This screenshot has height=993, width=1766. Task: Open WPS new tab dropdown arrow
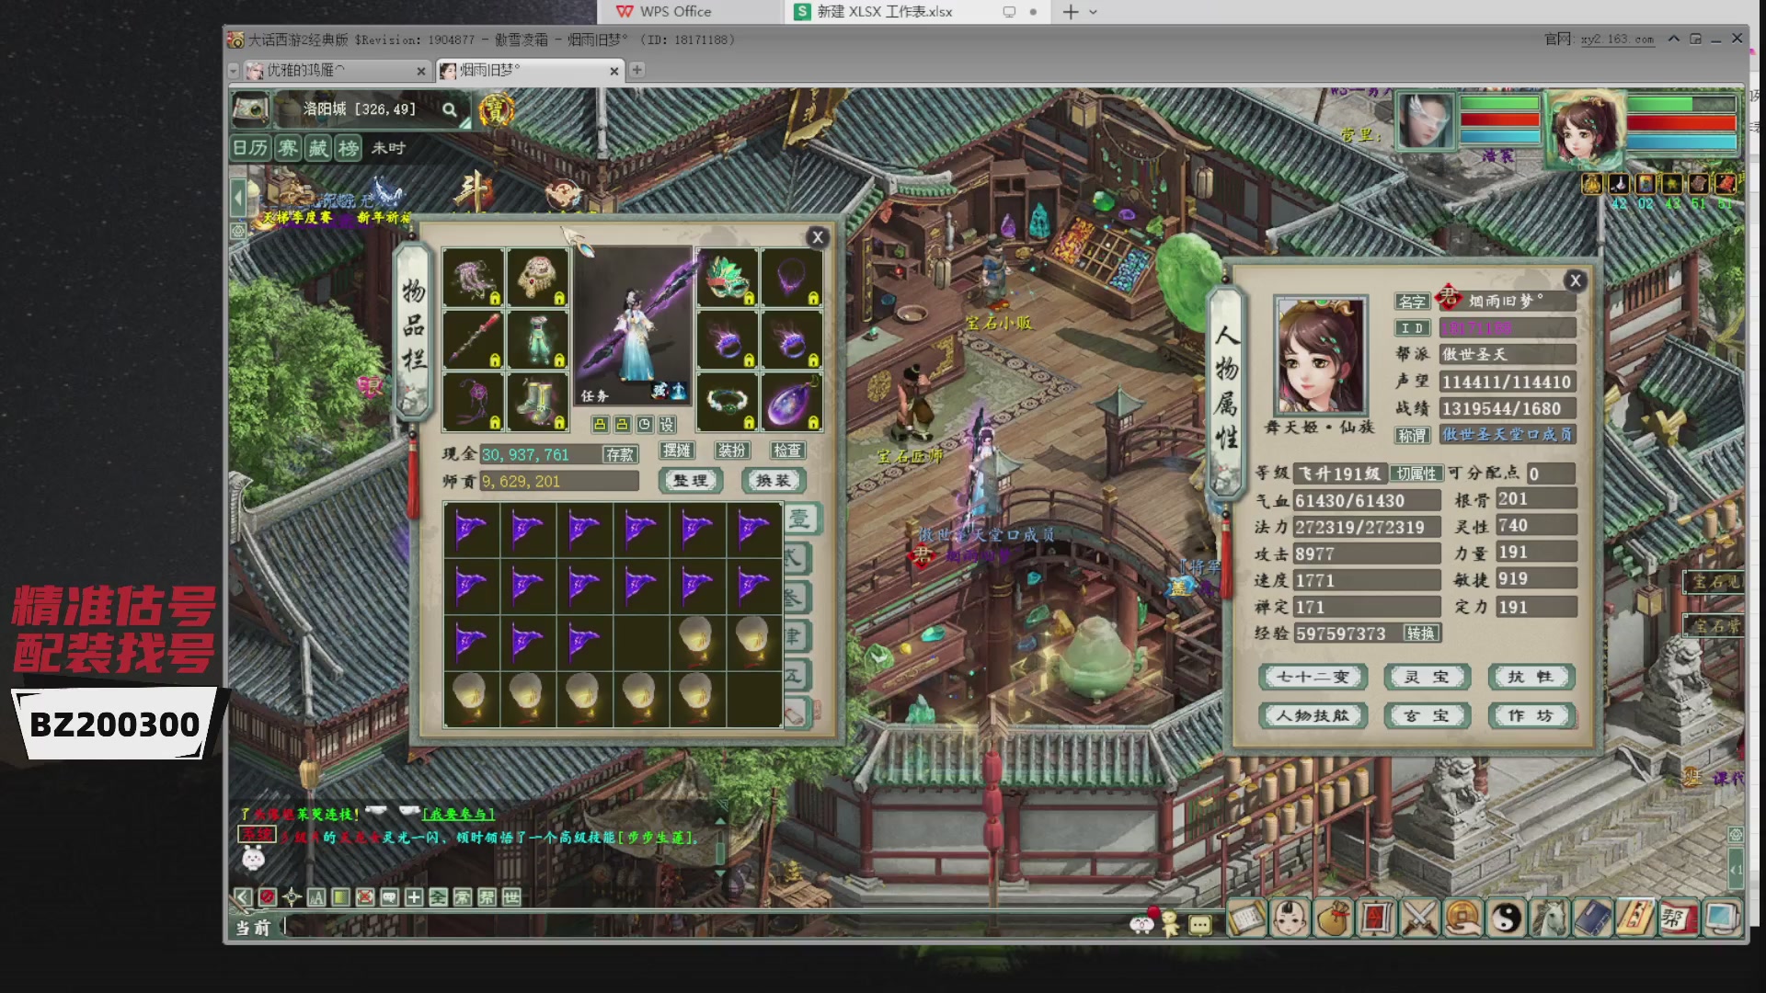pos(1094,12)
